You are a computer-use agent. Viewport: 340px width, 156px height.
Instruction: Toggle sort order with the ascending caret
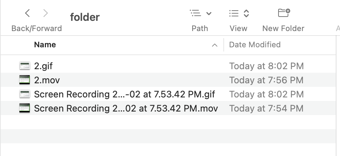pyautogui.click(x=214, y=45)
